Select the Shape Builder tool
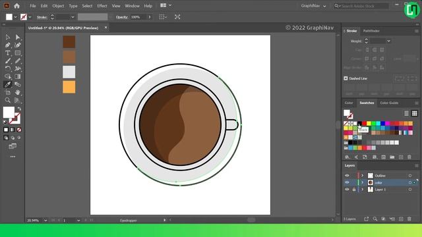Image resolution: width=422 pixels, height=237 pixels. (7, 76)
